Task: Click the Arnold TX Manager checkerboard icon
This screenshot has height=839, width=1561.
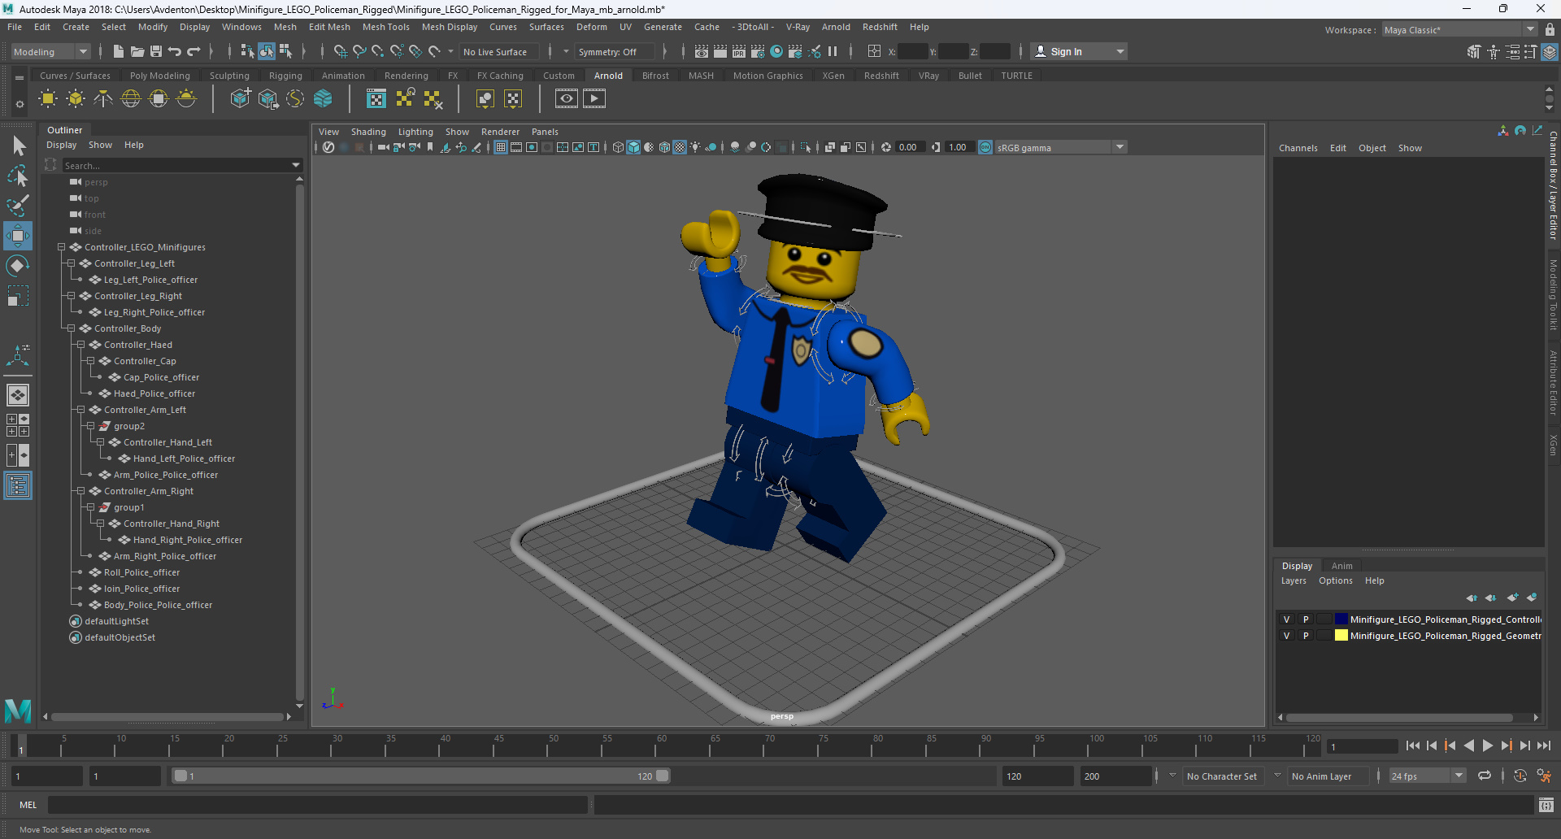Action: click(376, 99)
